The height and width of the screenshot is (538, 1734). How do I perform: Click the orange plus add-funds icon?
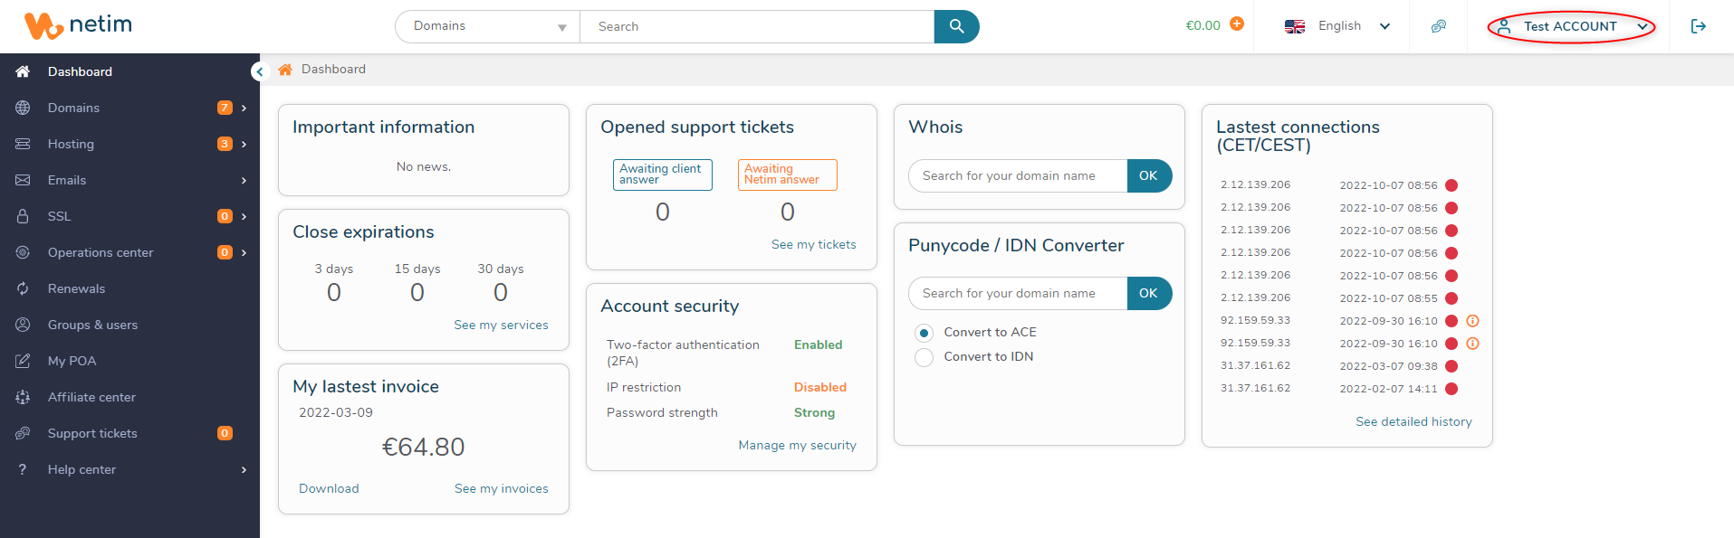[1237, 24]
